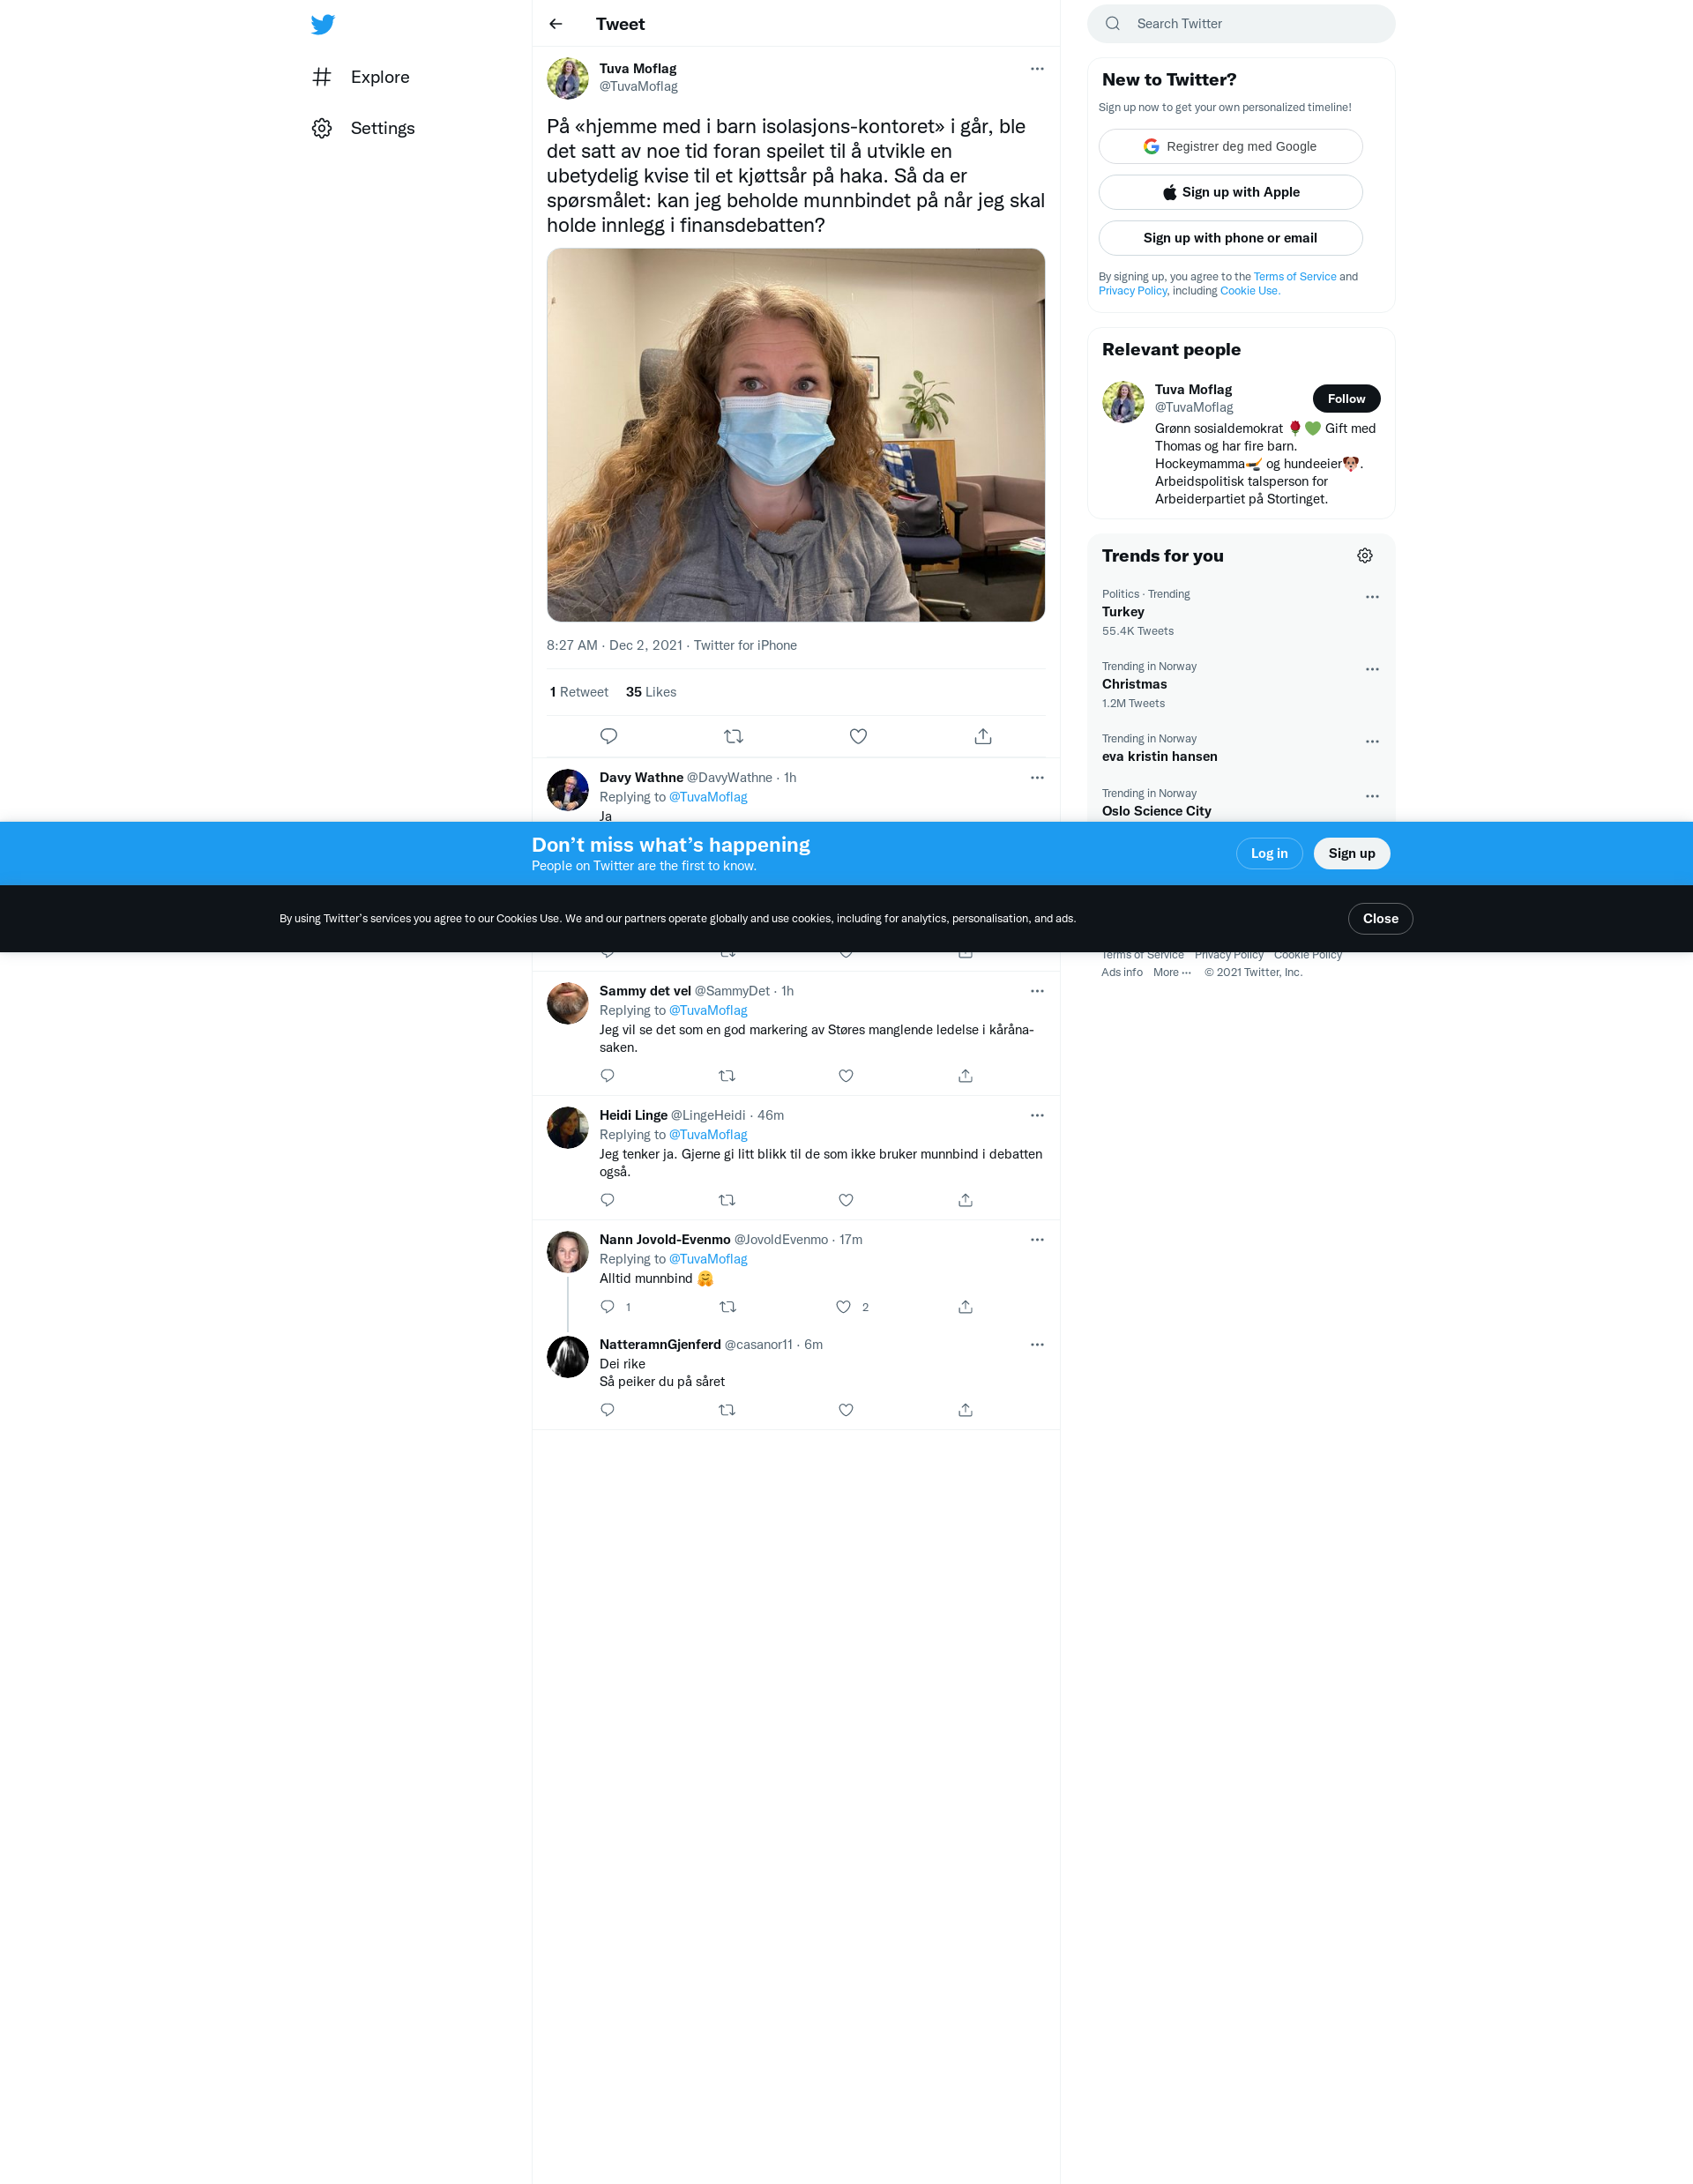Viewport: 1693px width, 2184px height.
Task: Open more options on Heidi Linge's reply
Action: (x=1037, y=1115)
